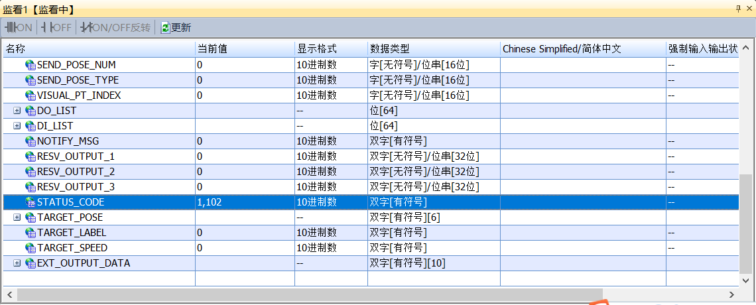Click the RESV_OUTPUT_2 globe icon
The width and height of the screenshot is (756, 305).
[31, 172]
